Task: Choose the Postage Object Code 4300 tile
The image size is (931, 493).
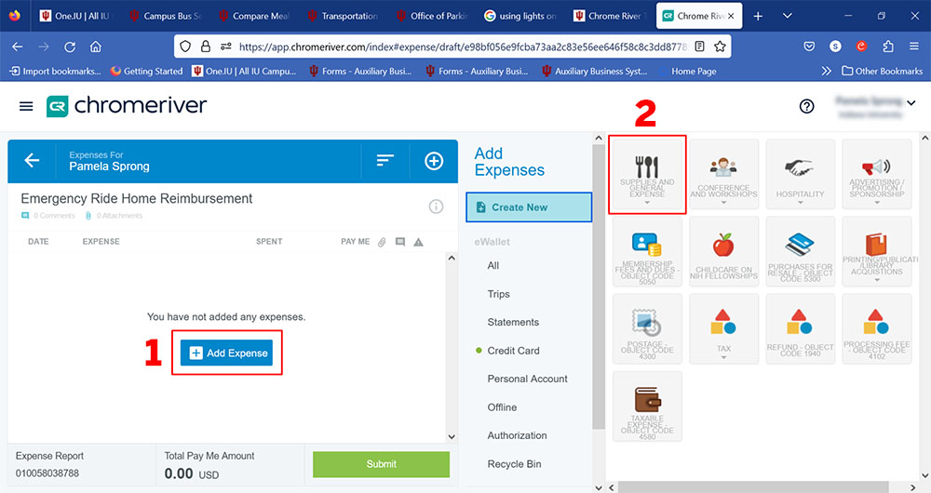Action: coord(647,328)
